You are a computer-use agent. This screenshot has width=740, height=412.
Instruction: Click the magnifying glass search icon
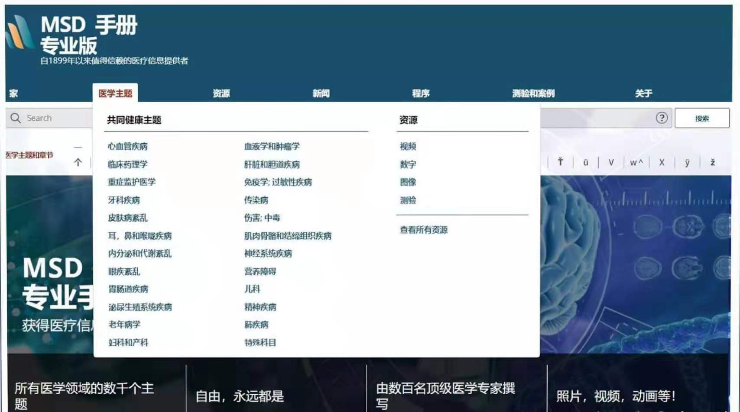pyautogui.click(x=16, y=117)
